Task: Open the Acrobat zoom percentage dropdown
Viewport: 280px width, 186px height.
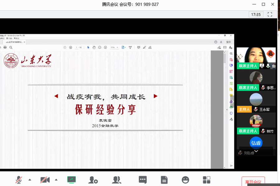Action: point(114,47)
